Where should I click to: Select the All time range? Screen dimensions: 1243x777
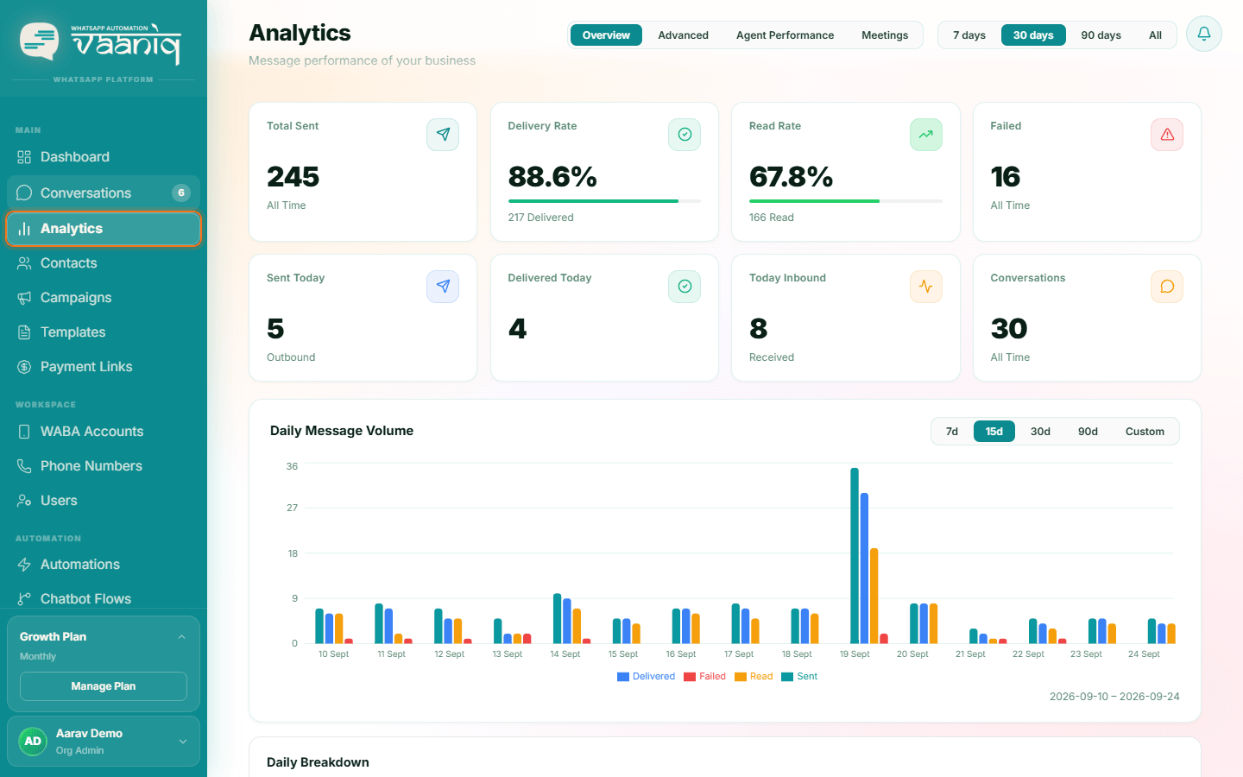tap(1155, 35)
